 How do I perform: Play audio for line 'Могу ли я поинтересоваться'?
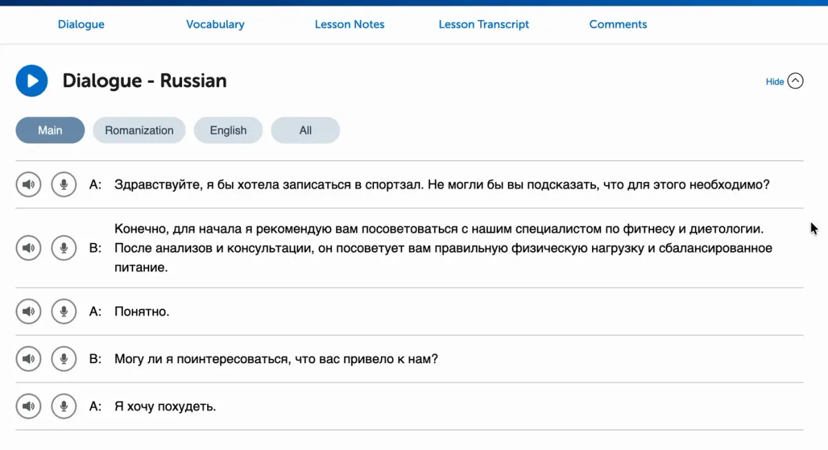coord(28,359)
